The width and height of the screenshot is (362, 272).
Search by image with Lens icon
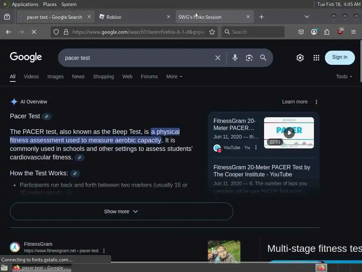pyautogui.click(x=249, y=58)
